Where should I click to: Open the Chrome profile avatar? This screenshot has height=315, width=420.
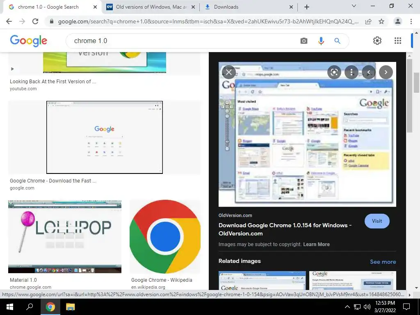tap(398, 21)
